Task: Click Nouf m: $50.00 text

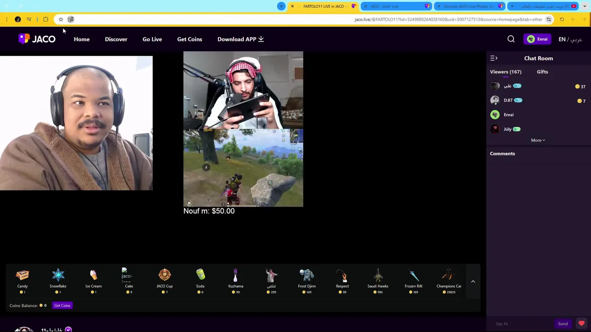Action: [x=209, y=211]
